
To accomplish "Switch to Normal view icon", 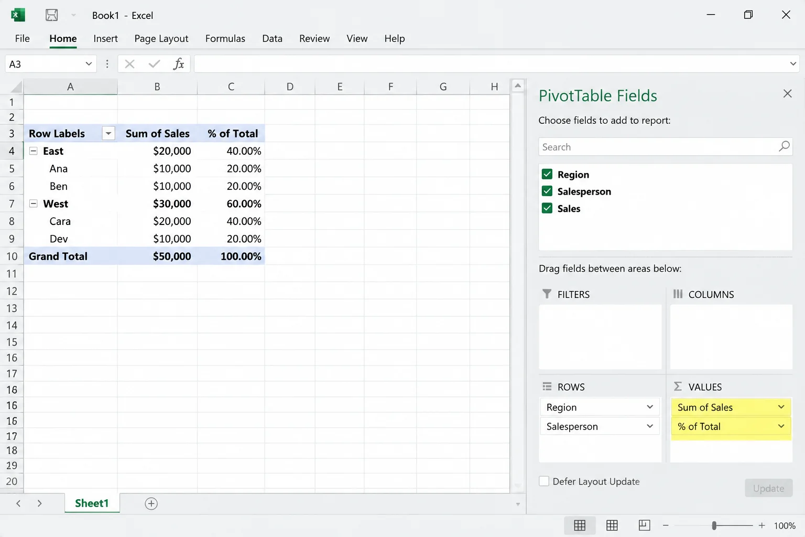I will (x=580, y=525).
